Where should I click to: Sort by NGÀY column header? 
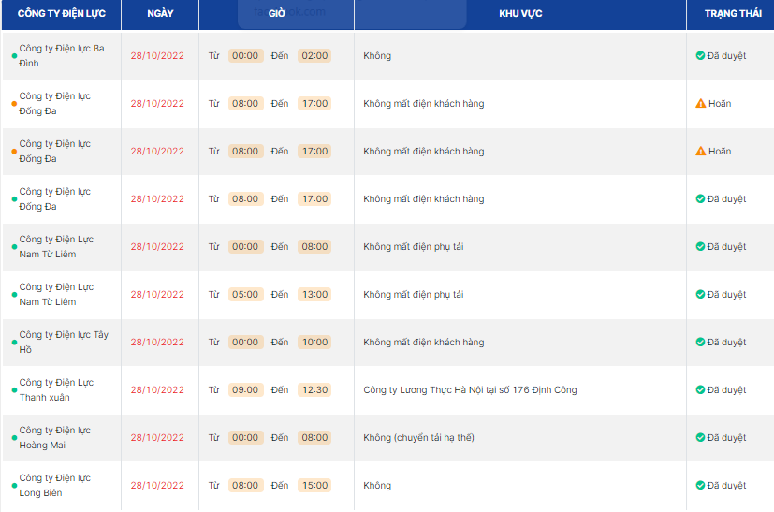click(160, 14)
